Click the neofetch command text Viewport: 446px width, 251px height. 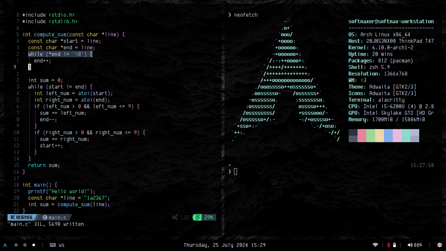click(x=246, y=15)
